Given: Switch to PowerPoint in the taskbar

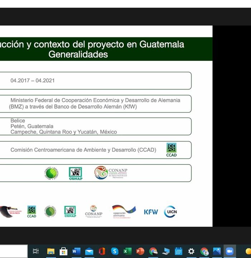Looking at the screenshot, I should tap(140, 251).
